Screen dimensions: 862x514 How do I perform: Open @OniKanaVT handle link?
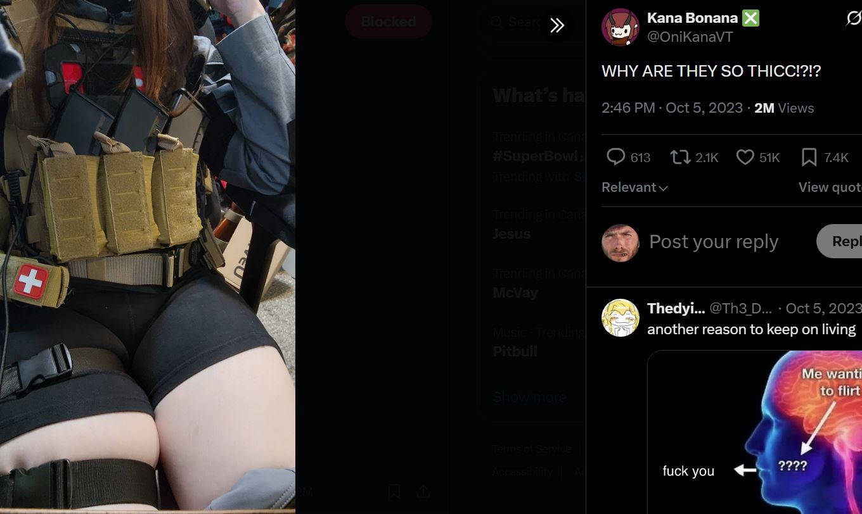pyautogui.click(x=690, y=37)
